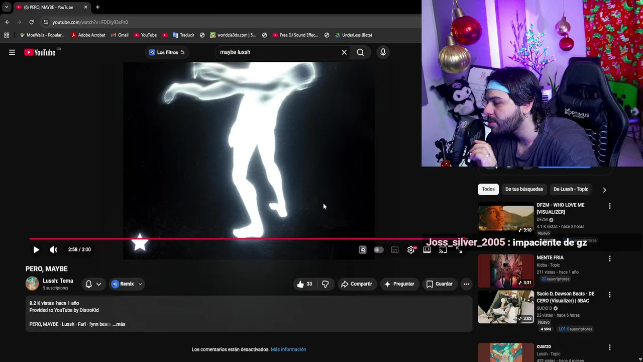Click the notification bell for Lussh

point(88,284)
